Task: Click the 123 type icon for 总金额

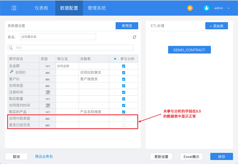Action: 47,66
